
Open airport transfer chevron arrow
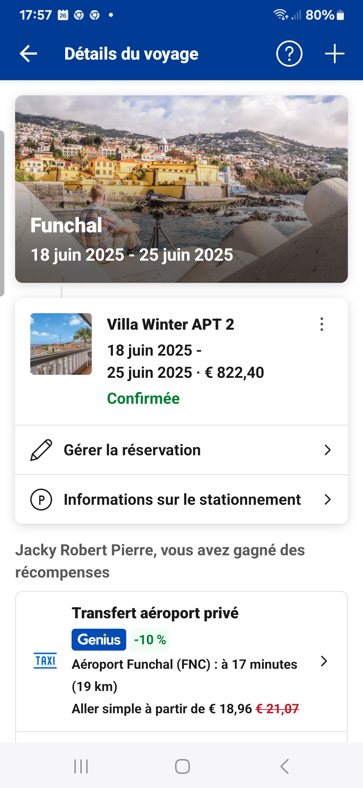click(324, 661)
